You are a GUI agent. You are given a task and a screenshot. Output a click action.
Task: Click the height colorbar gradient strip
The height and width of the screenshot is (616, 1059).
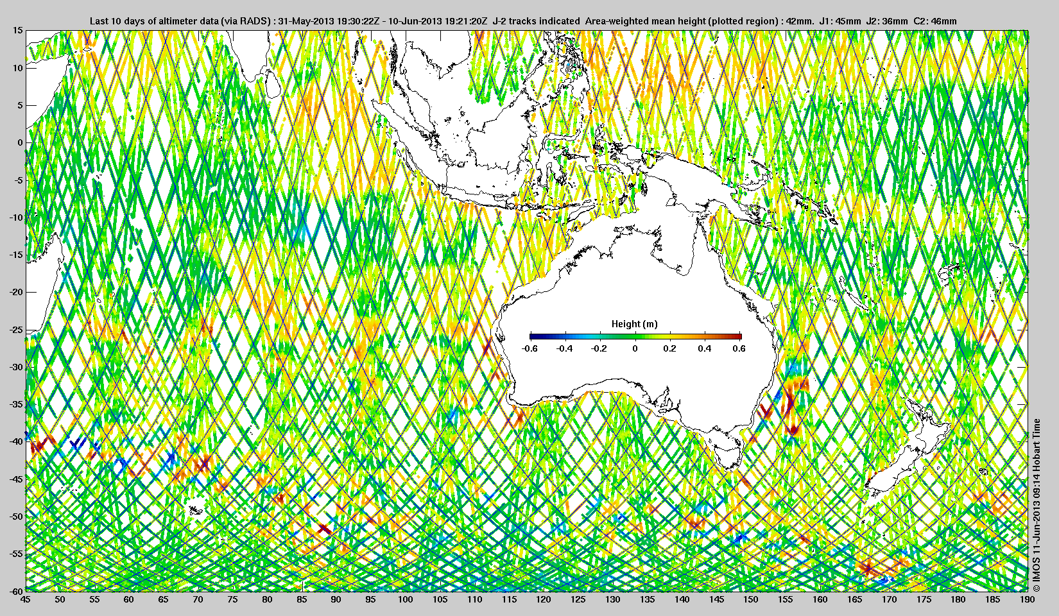pyautogui.click(x=635, y=336)
